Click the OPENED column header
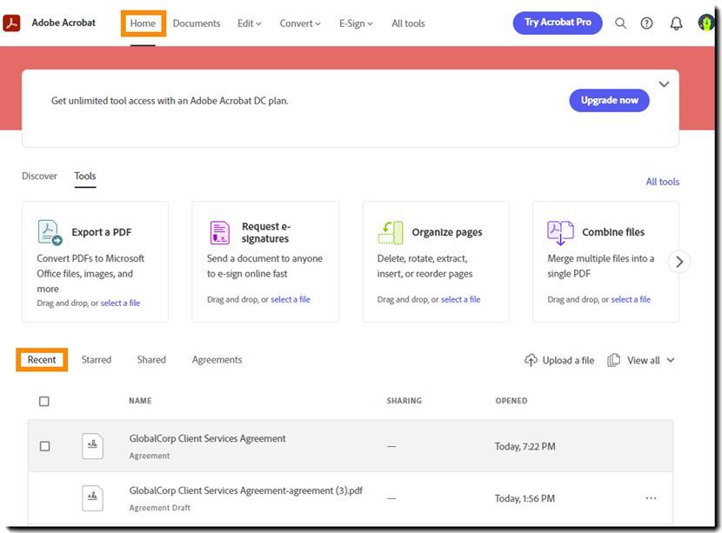The height and width of the screenshot is (533, 722). [511, 401]
